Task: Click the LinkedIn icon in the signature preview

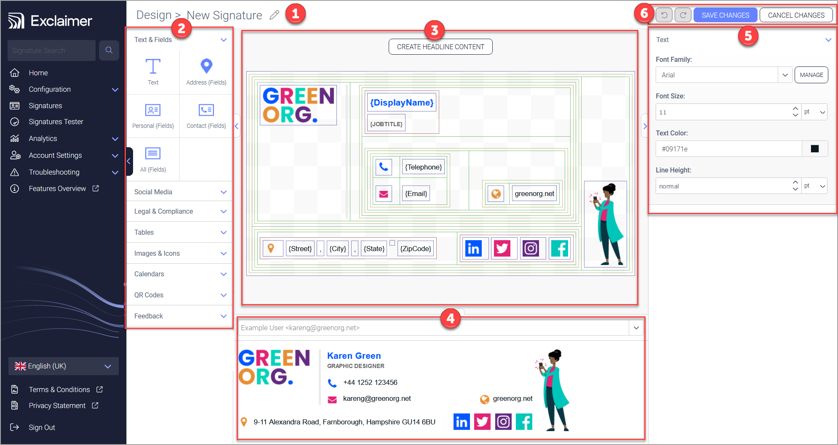Action: point(462,421)
